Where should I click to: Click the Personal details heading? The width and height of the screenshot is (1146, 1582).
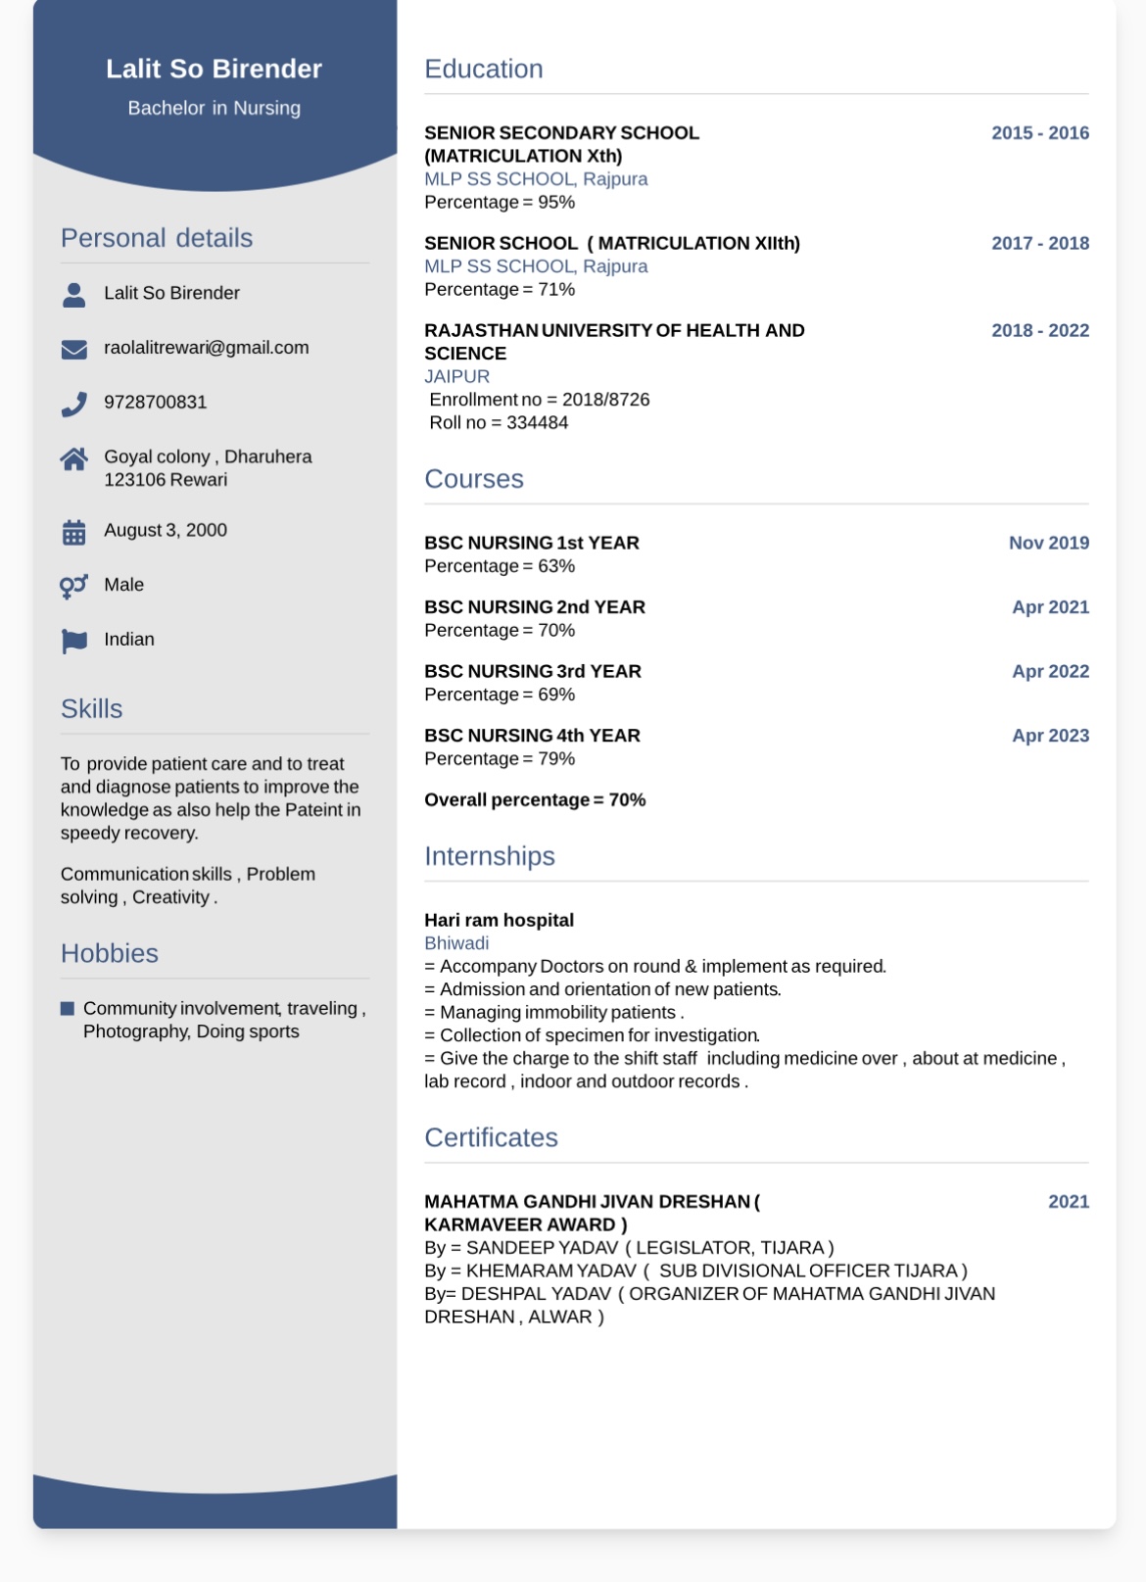pyautogui.click(x=157, y=238)
